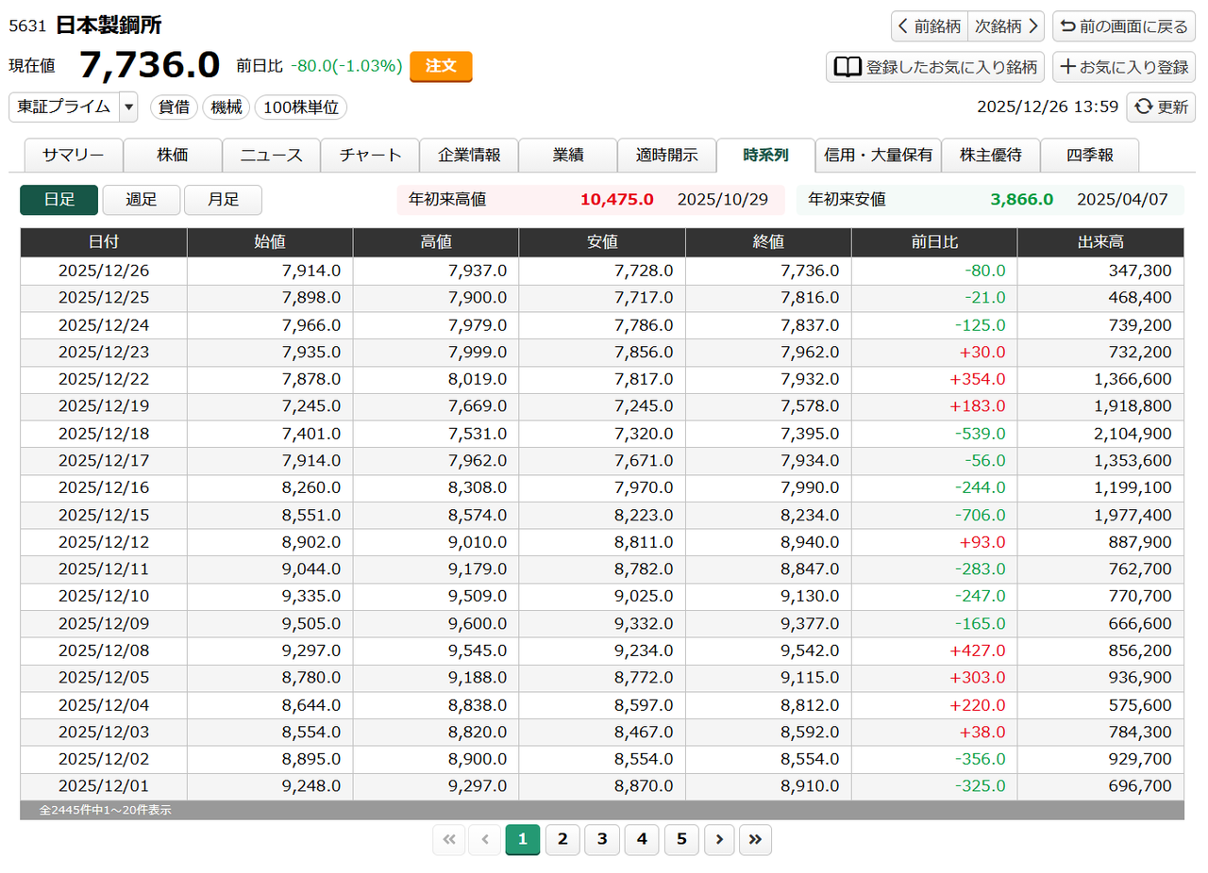
Task: Click the 貸借 tag label
Action: click(x=174, y=107)
